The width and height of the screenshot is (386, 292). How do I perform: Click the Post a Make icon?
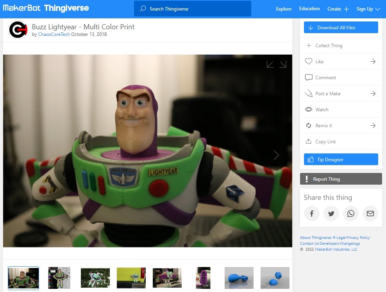click(x=309, y=93)
